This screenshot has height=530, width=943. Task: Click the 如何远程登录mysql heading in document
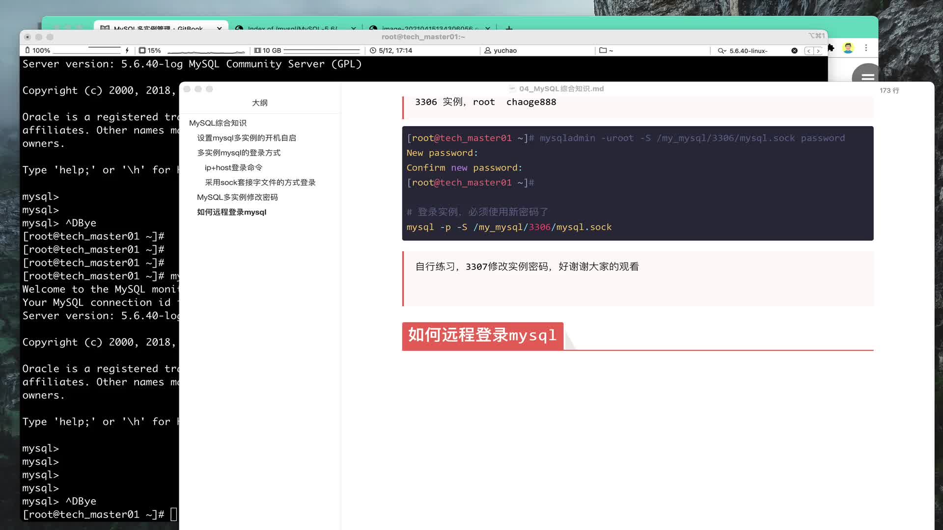482,335
